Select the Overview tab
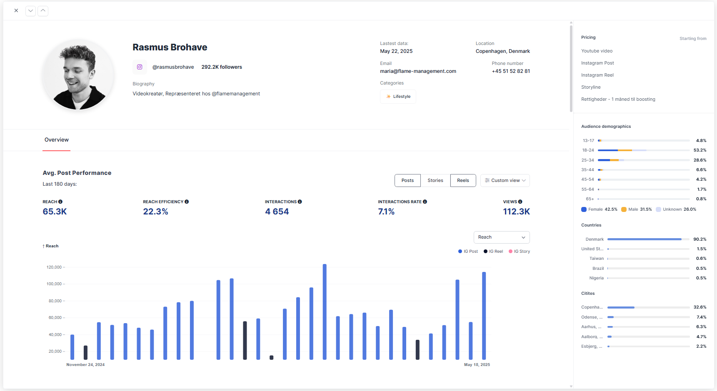 click(x=56, y=139)
